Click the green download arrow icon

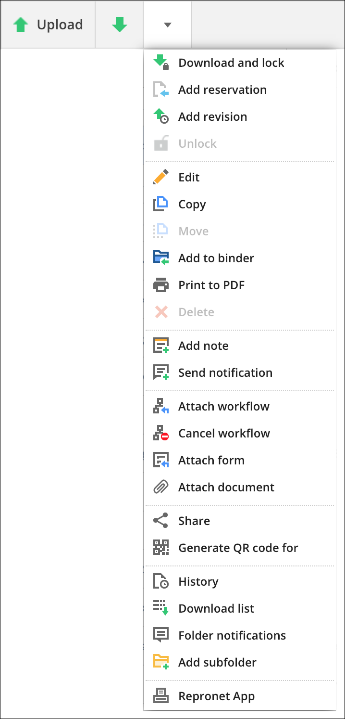point(119,25)
